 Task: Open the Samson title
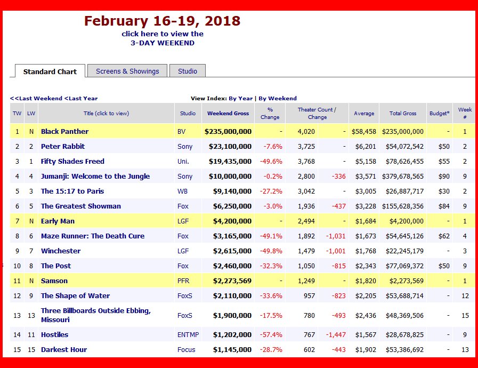coord(54,281)
